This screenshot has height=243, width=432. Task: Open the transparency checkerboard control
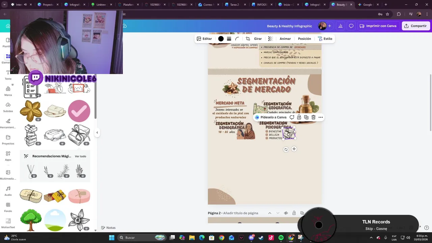pyautogui.click(x=270, y=39)
